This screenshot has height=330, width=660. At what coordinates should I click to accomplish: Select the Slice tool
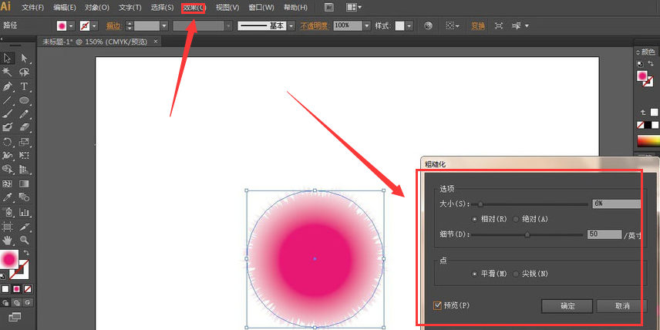(24, 227)
